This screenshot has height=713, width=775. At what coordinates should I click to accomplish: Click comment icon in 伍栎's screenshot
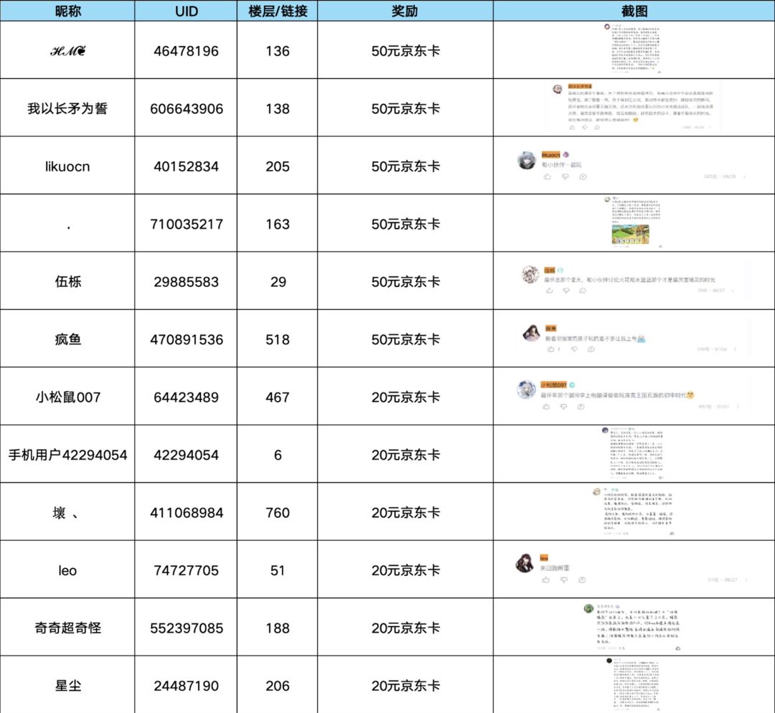(x=583, y=291)
